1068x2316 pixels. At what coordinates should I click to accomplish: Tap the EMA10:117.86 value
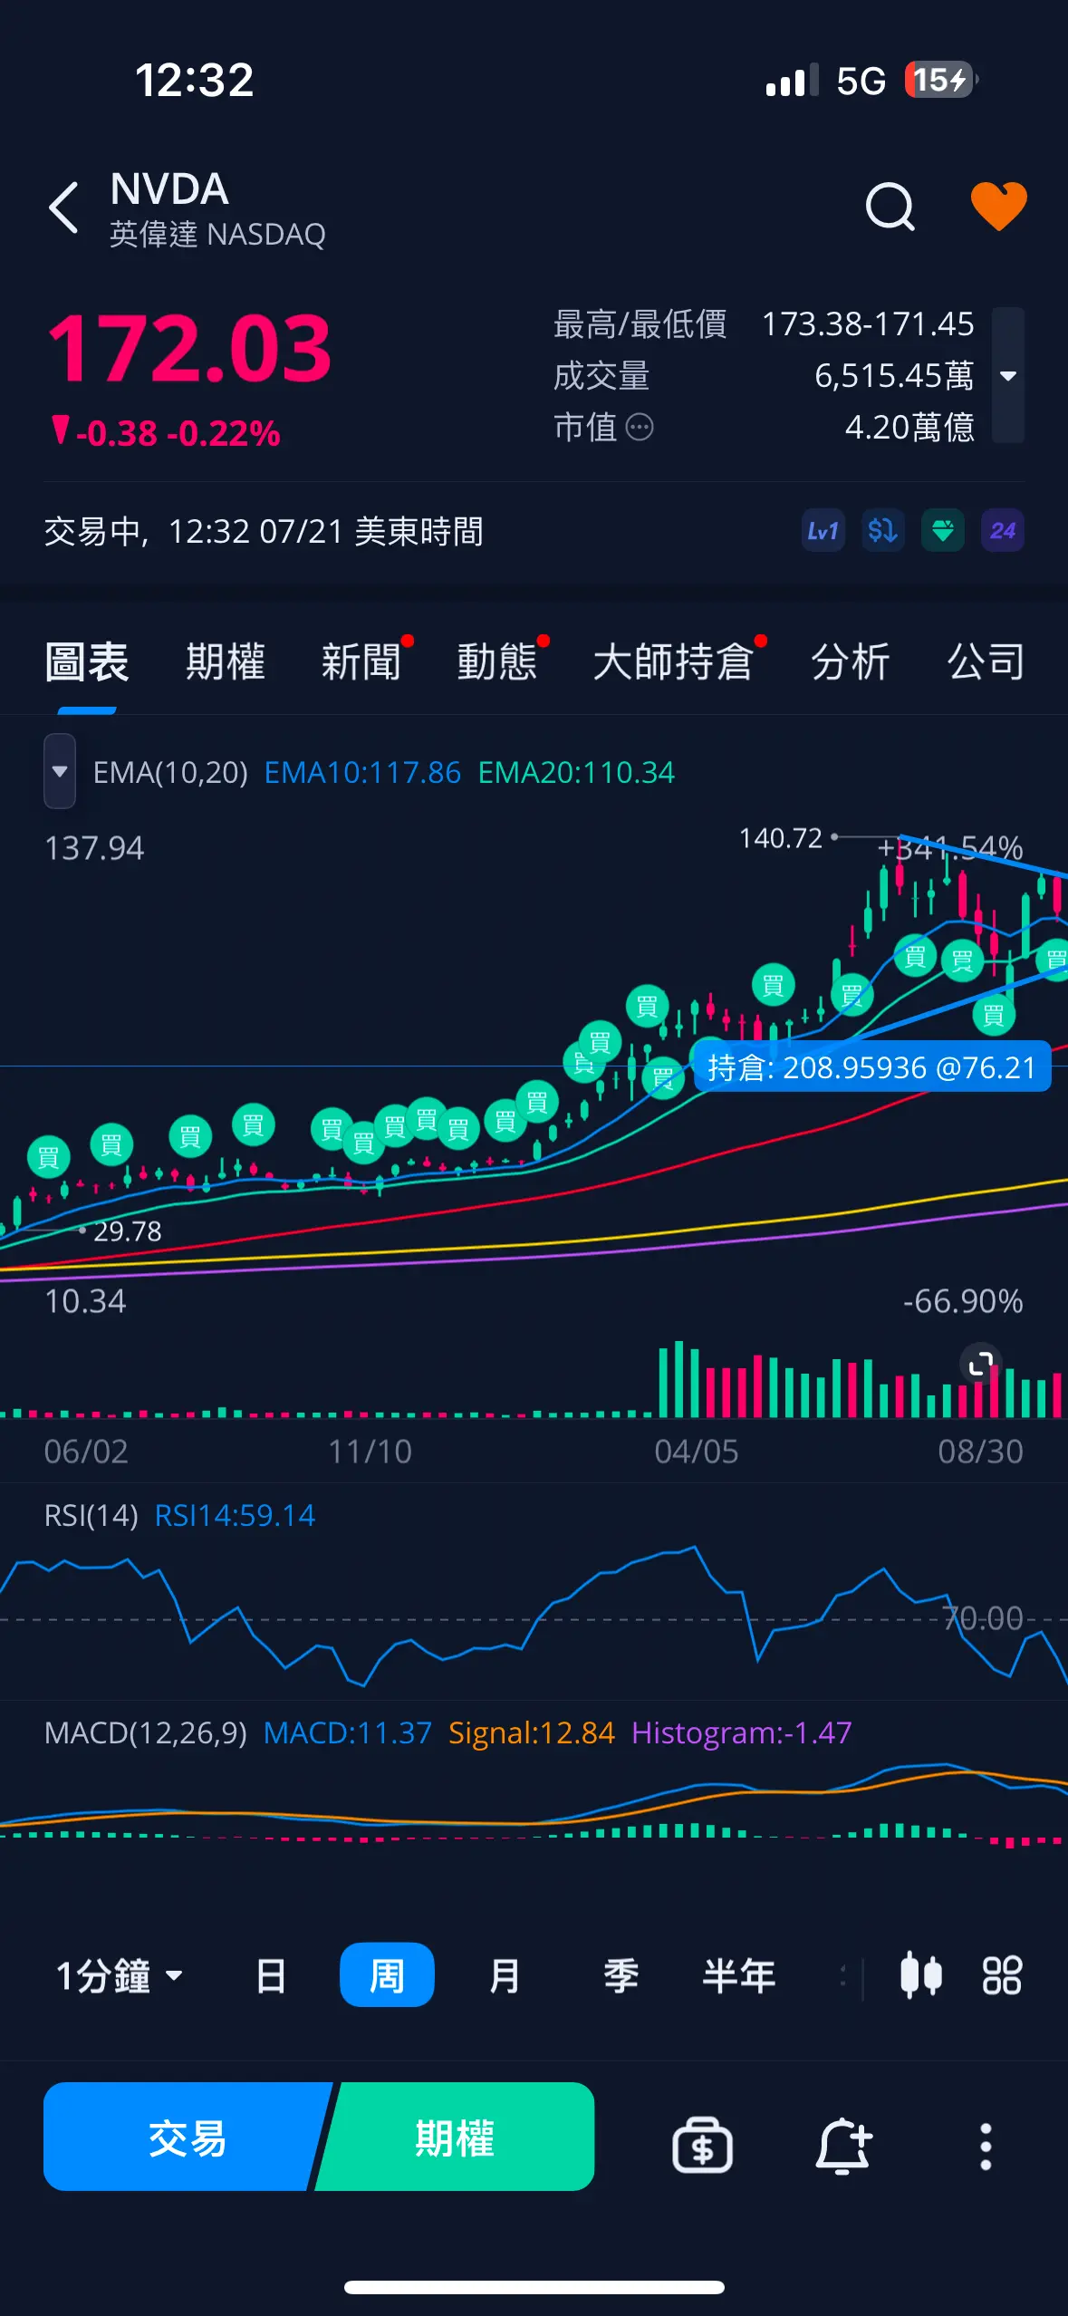(x=362, y=773)
